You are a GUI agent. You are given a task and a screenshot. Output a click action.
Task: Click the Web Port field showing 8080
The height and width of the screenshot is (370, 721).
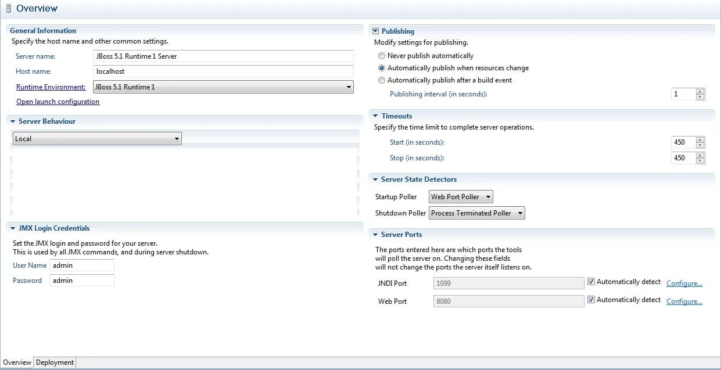(508, 301)
